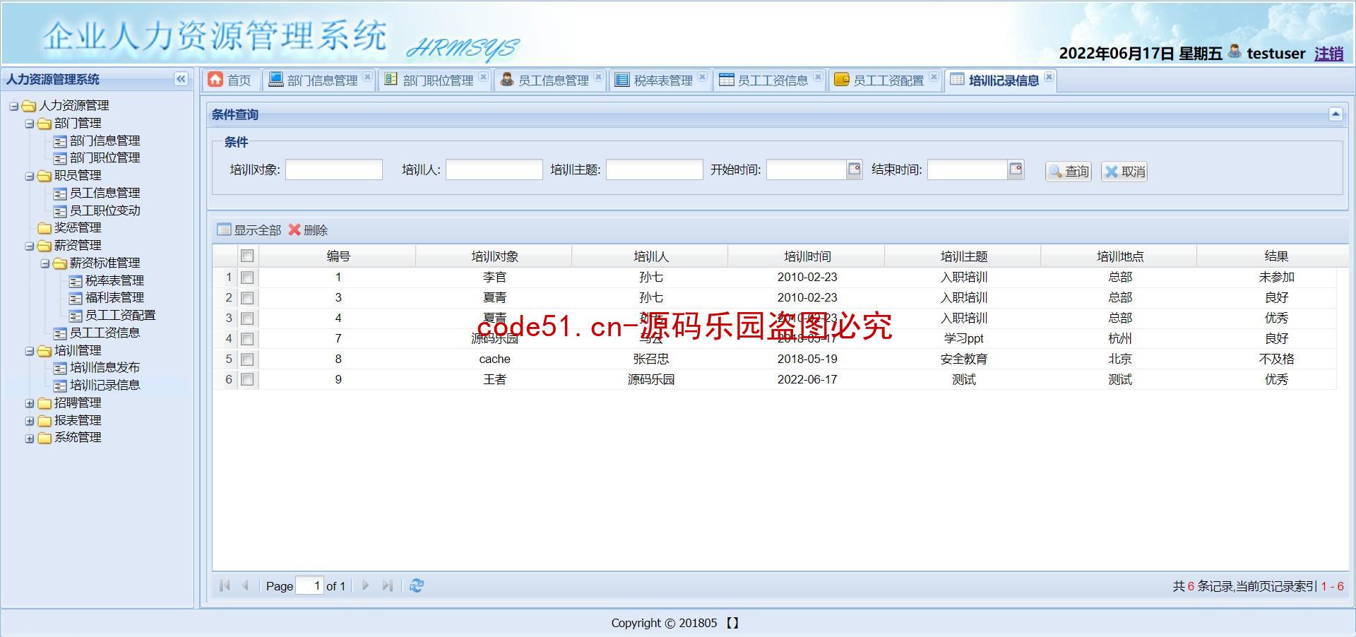Open 培训信息发布 in the tree
The image size is (1356, 637).
(x=105, y=367)
